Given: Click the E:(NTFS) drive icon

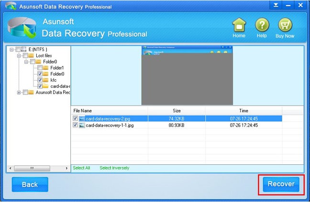Looking at the screenshot, I should [x=24, y=49].
